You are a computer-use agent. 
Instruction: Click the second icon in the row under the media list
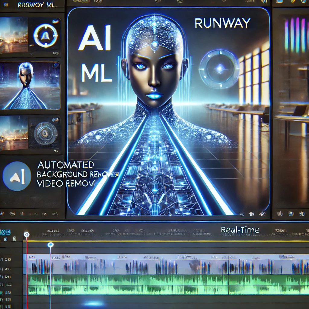tap(12, 214)
